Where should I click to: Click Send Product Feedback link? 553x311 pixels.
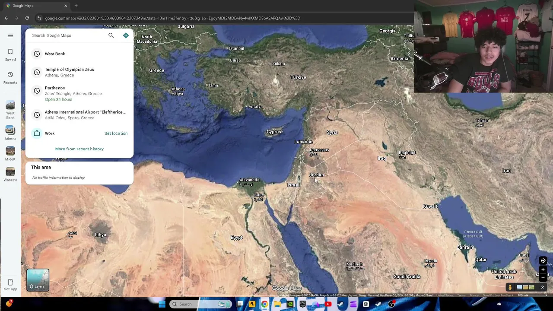pyautogui.click(x=498, y=295)
